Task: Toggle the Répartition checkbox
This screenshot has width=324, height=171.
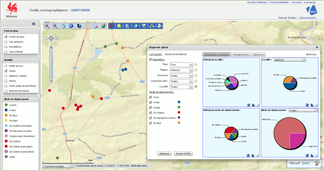Action: coord(150,59)
